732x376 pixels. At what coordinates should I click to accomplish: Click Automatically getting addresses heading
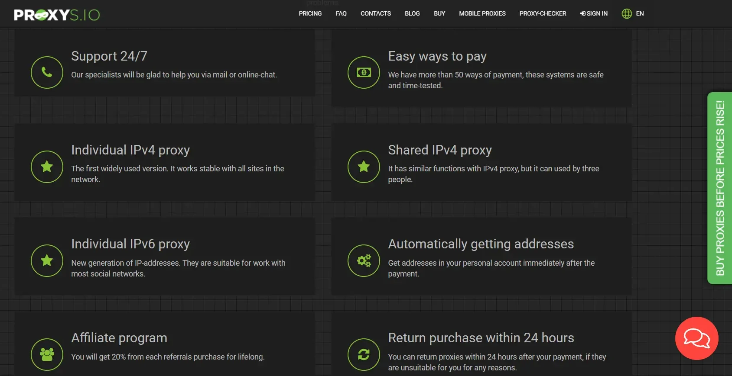pyautogui.click(x=481, y=244)
